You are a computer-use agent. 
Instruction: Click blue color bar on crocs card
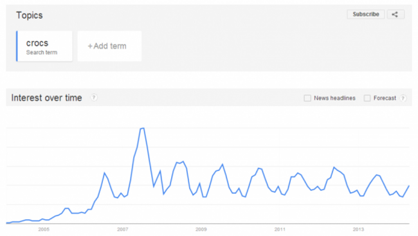17,46
